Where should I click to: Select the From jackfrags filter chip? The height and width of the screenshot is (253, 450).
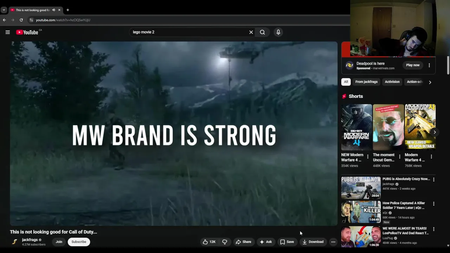pos(366,82)
